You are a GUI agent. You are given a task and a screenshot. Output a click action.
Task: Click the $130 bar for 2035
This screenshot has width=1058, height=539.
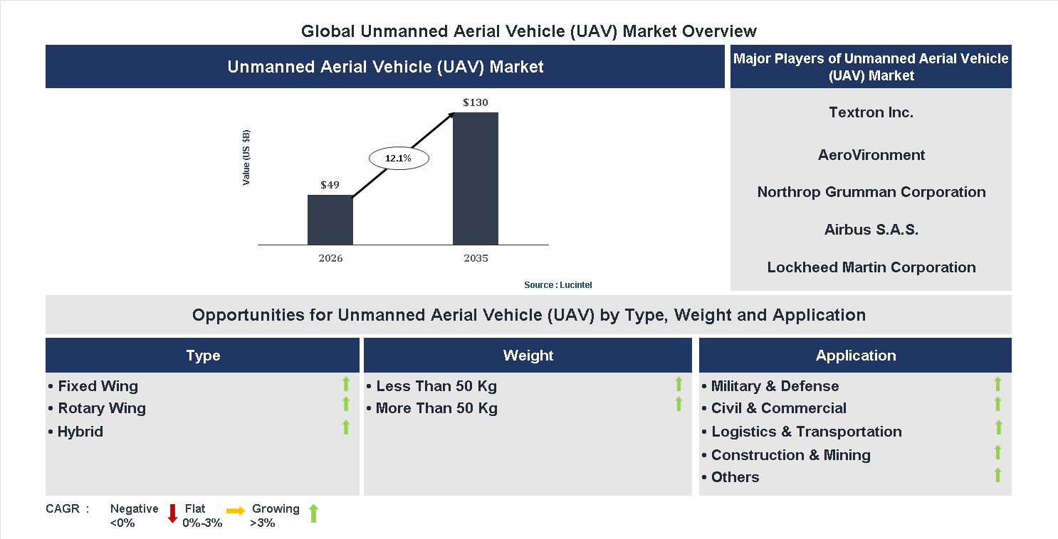[x=476, y=178]
